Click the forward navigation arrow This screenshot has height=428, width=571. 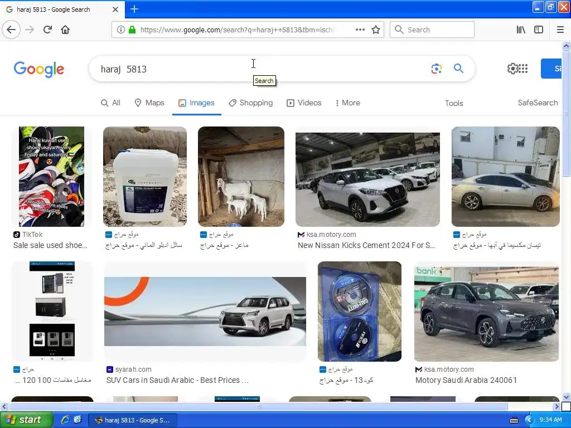(30, 30)
